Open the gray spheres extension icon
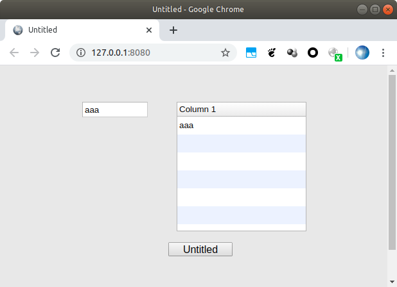The width and height of the screenshot is (397, 287). pos(292,53)
